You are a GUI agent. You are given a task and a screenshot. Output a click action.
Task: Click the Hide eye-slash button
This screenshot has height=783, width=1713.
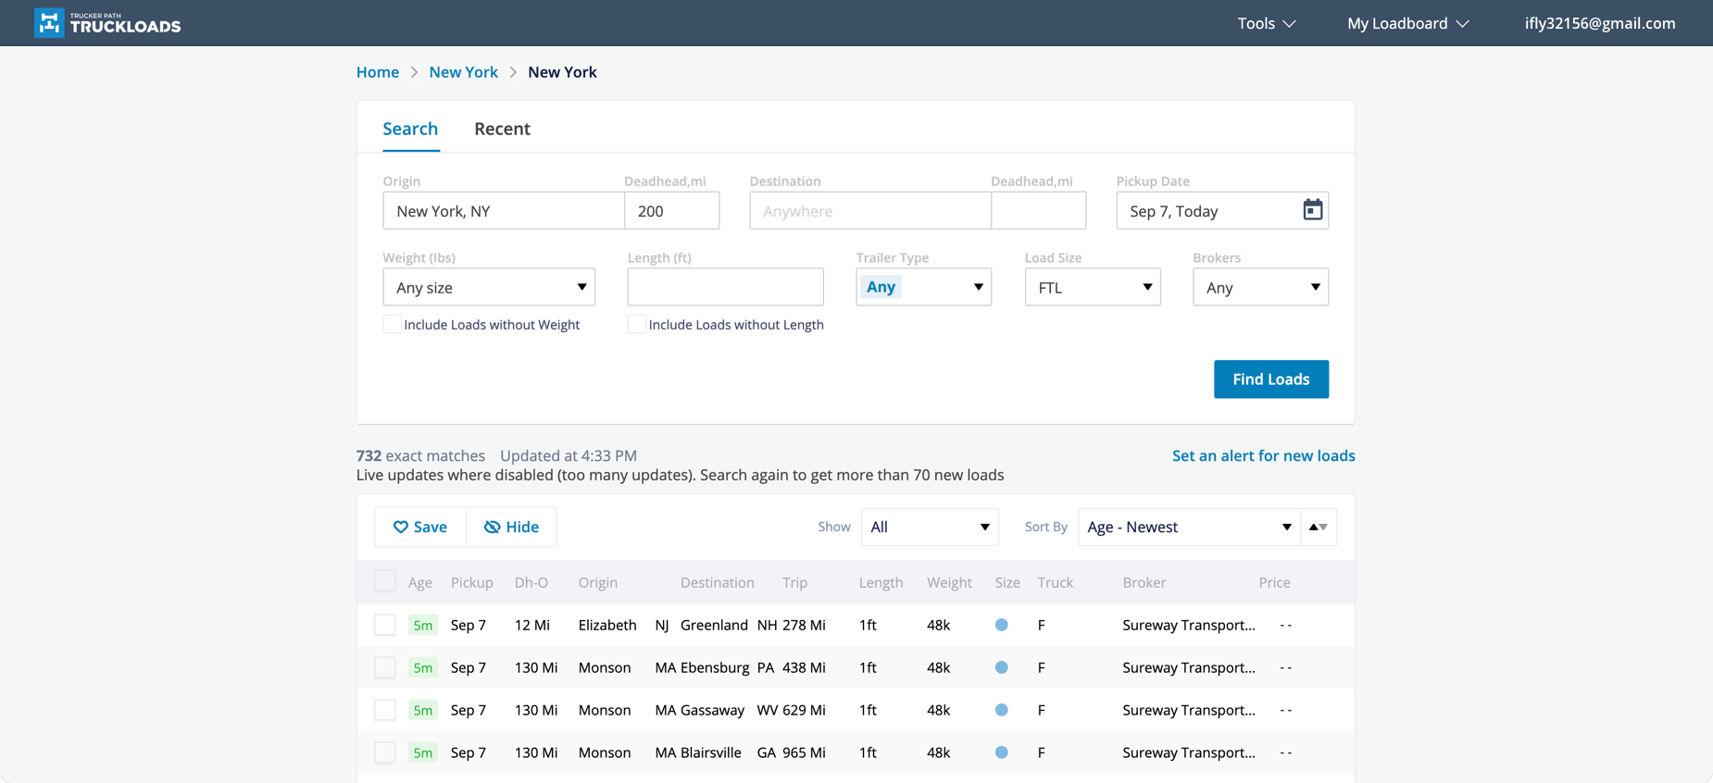pos(511,527)
